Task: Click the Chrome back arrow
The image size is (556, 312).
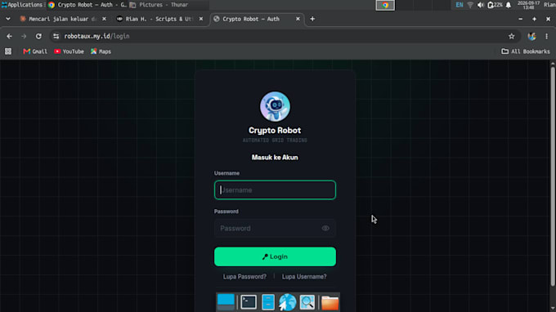Action: 9,36
